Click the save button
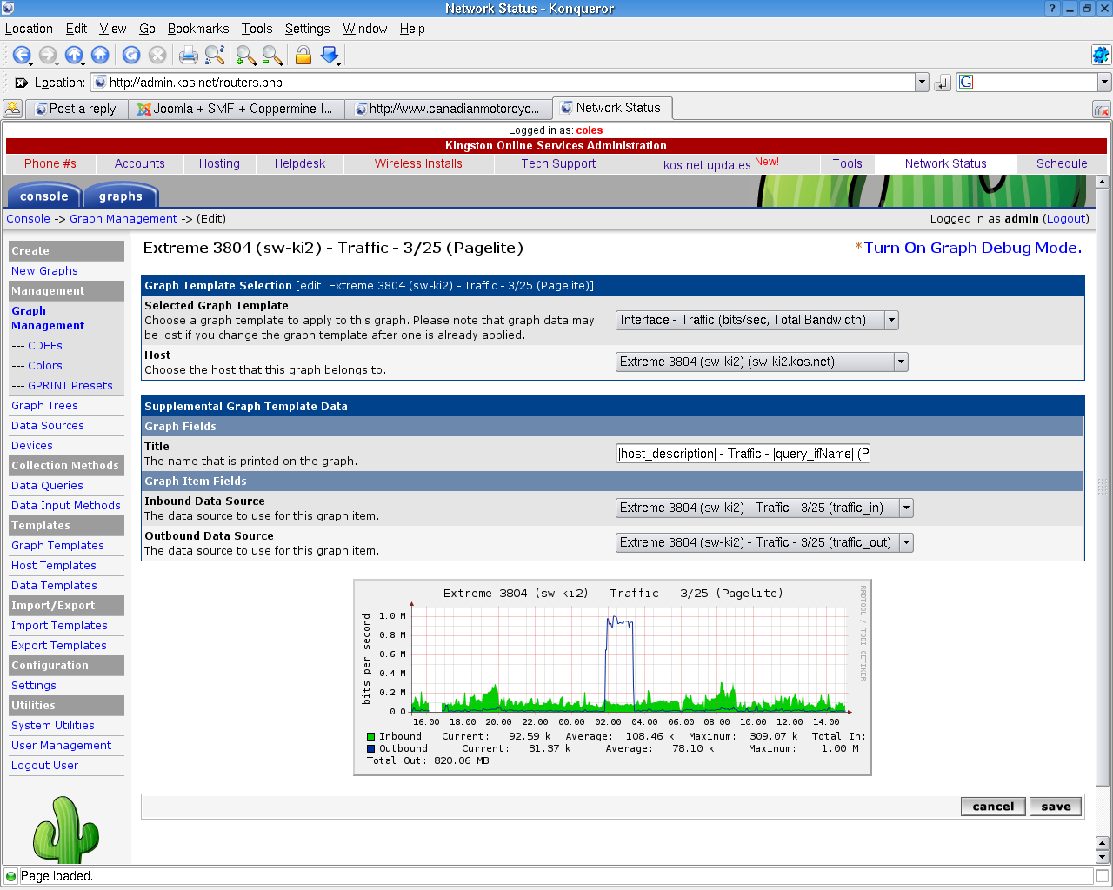The image size is (1113, 890). click(x=1056, y=807)
